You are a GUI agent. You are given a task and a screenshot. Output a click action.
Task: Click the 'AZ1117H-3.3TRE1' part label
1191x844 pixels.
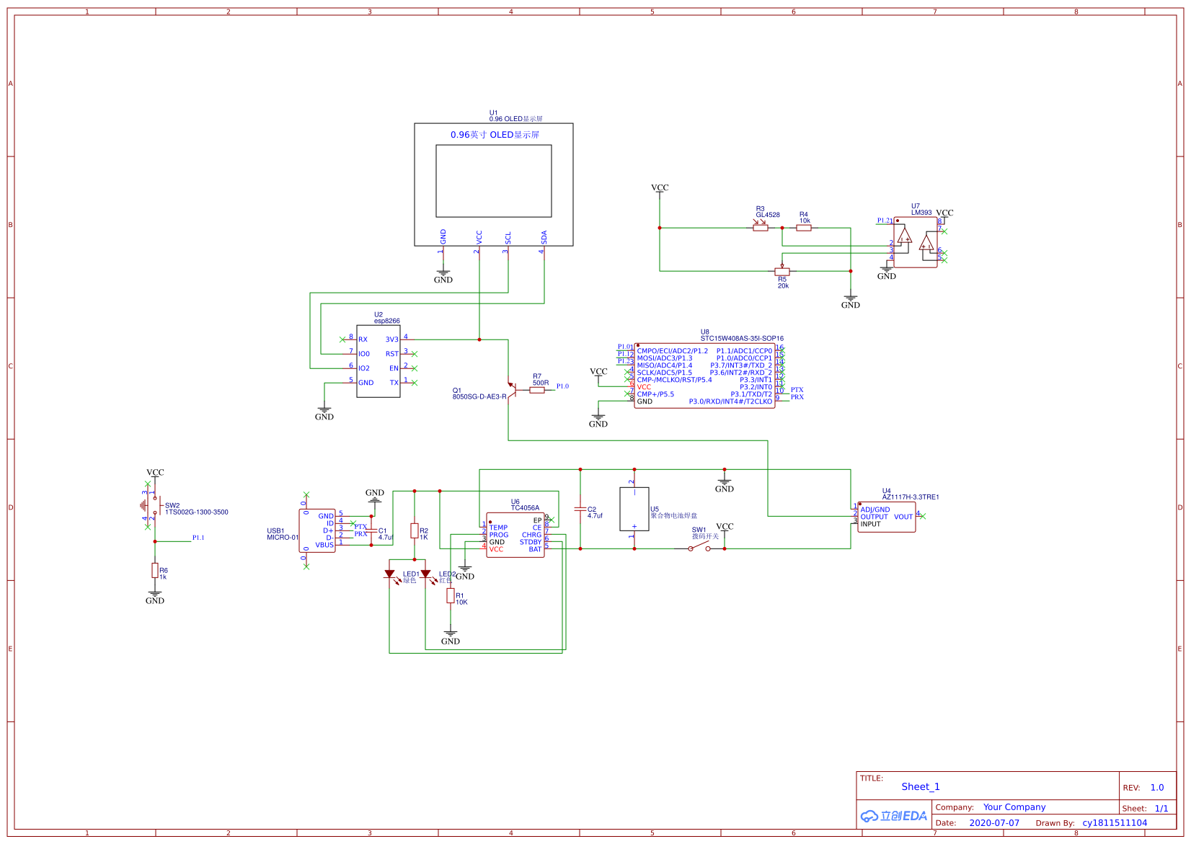tap(911, 497)
